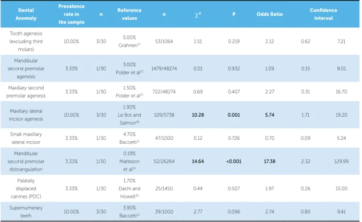Click the '722/48274' cell

coord(164,92)
